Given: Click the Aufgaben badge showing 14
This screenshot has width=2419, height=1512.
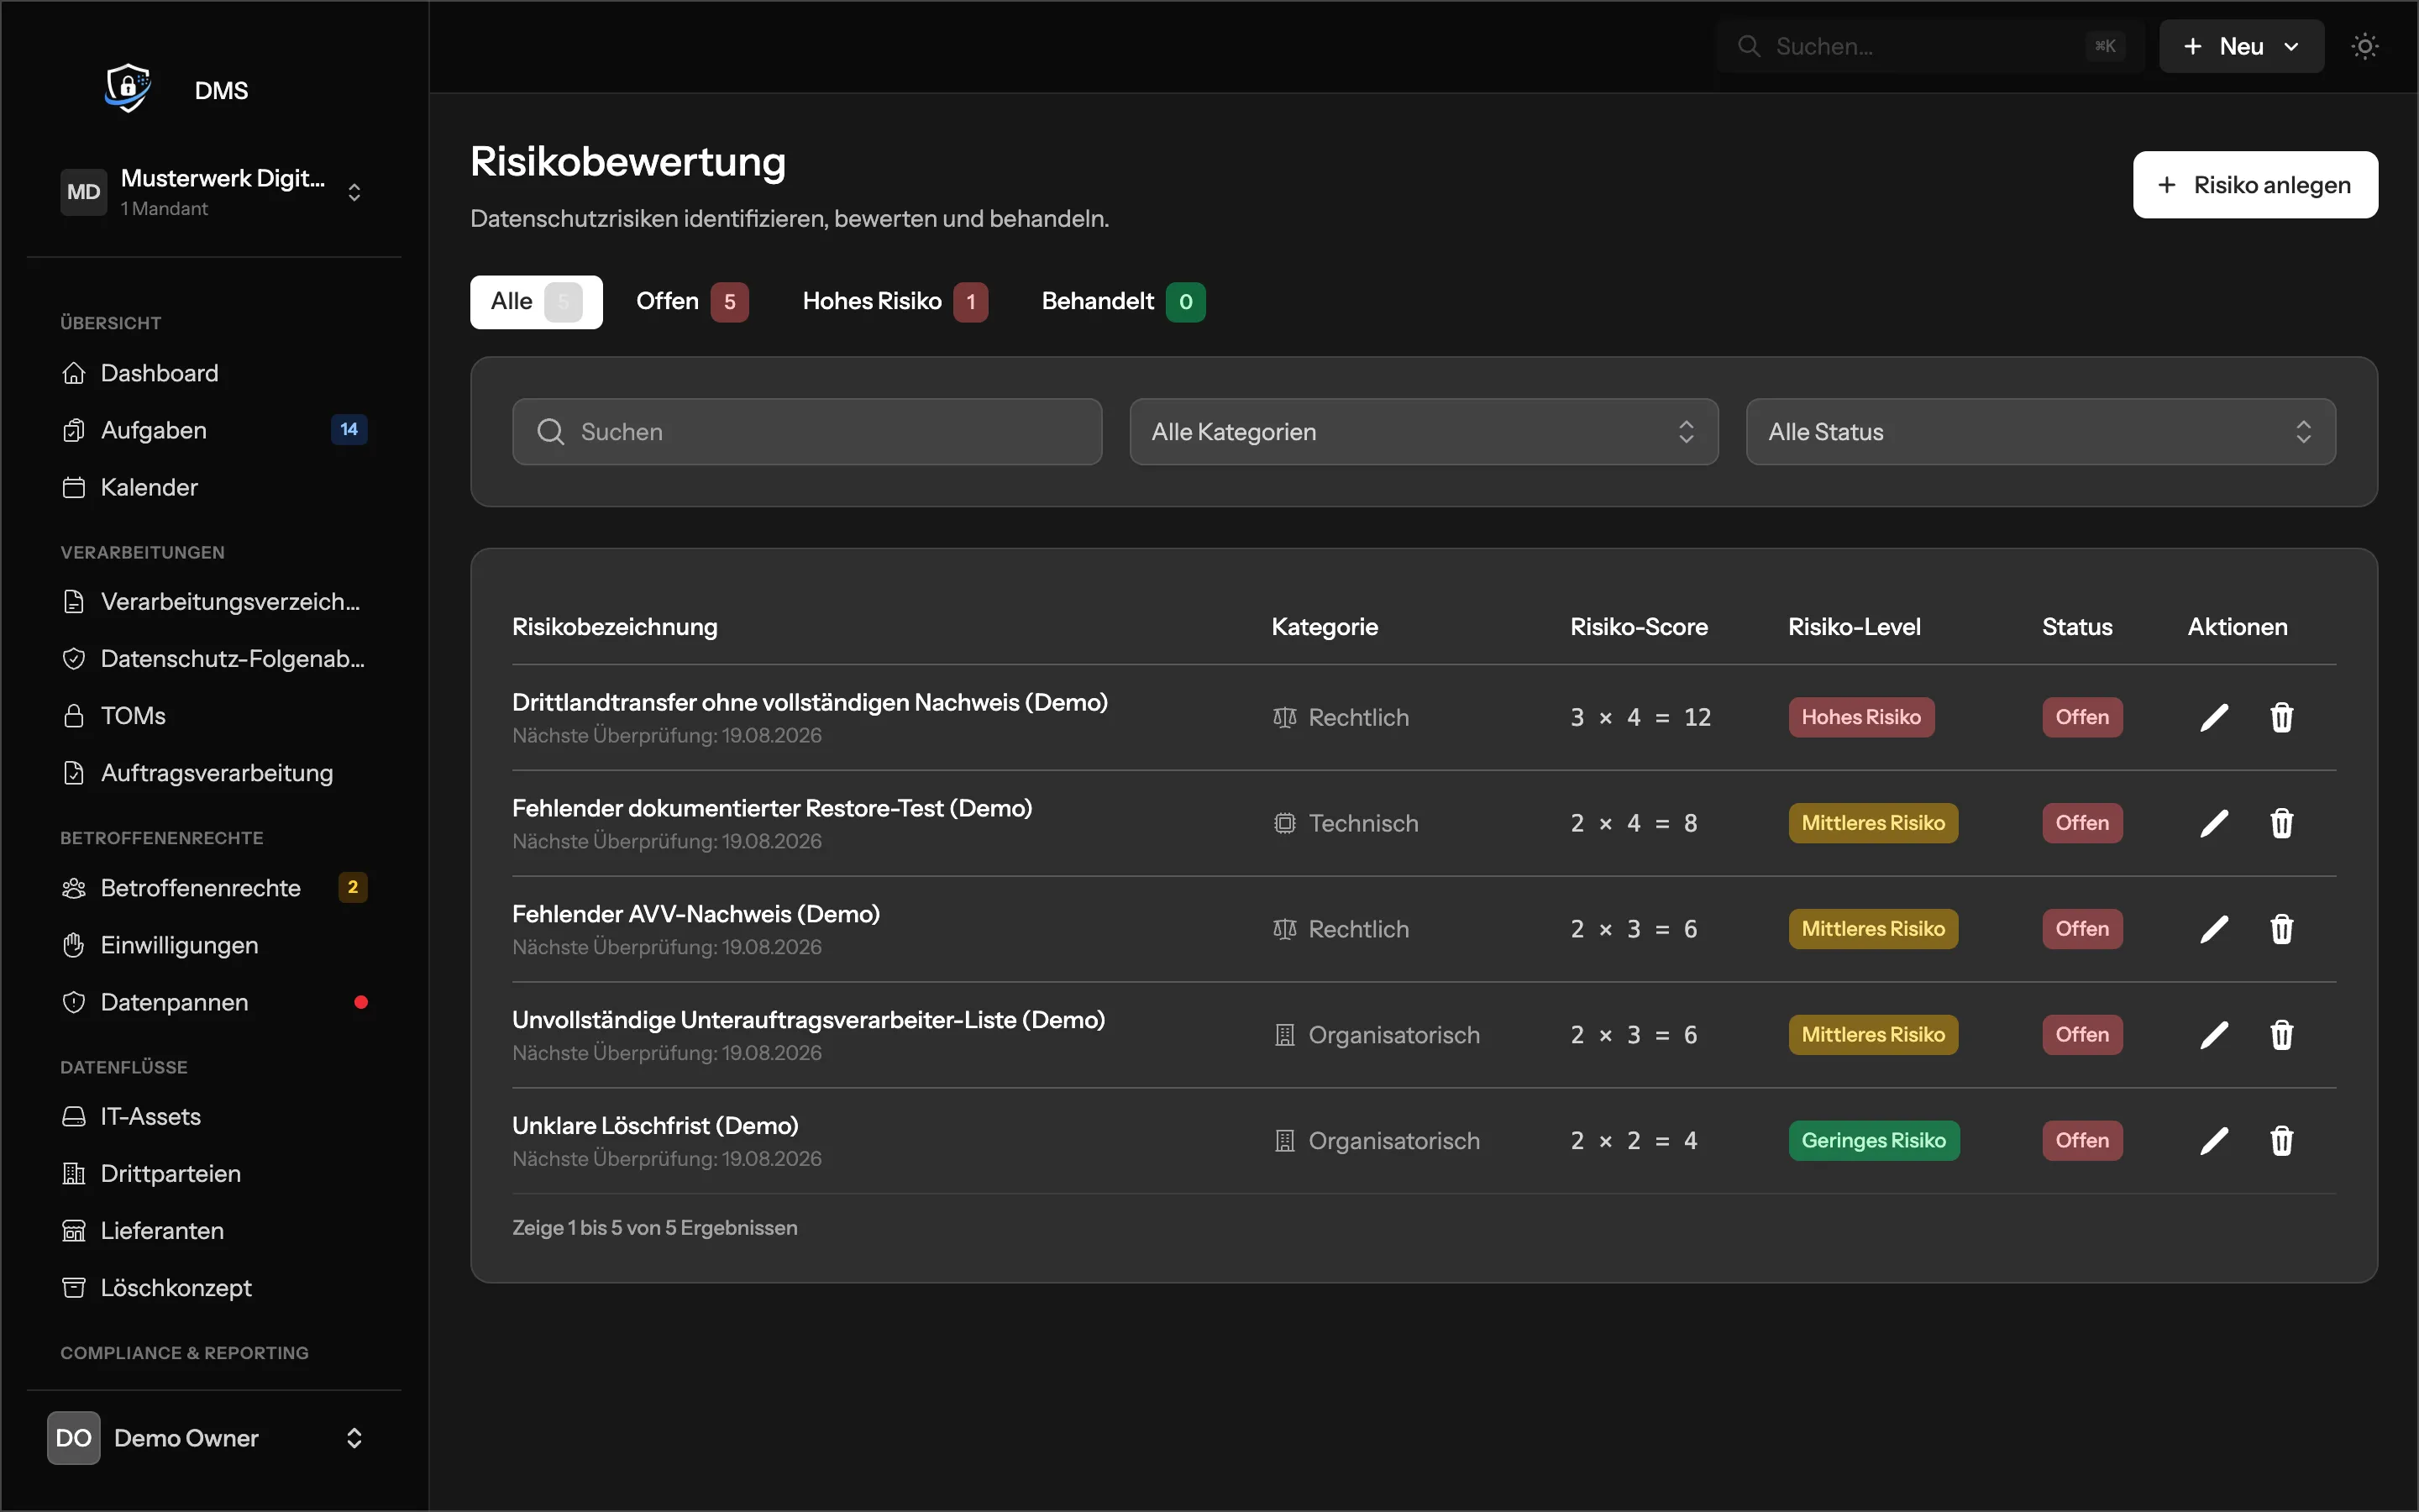Looking at the screenshot, I should tap(349, 430).
